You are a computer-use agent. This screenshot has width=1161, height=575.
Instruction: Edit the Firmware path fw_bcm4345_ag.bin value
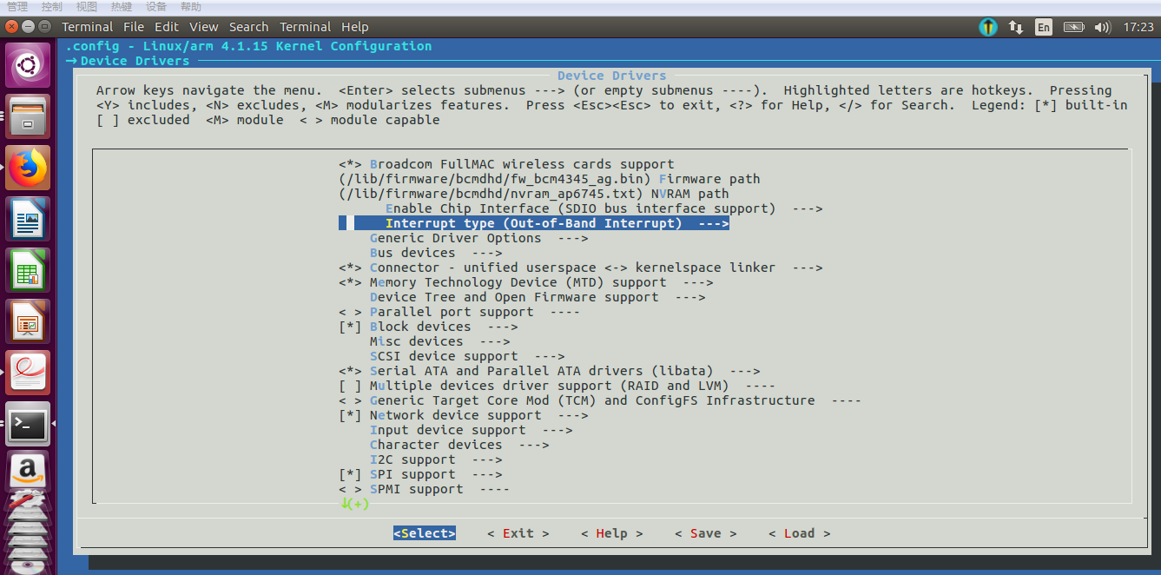click(x=550, y=179)
